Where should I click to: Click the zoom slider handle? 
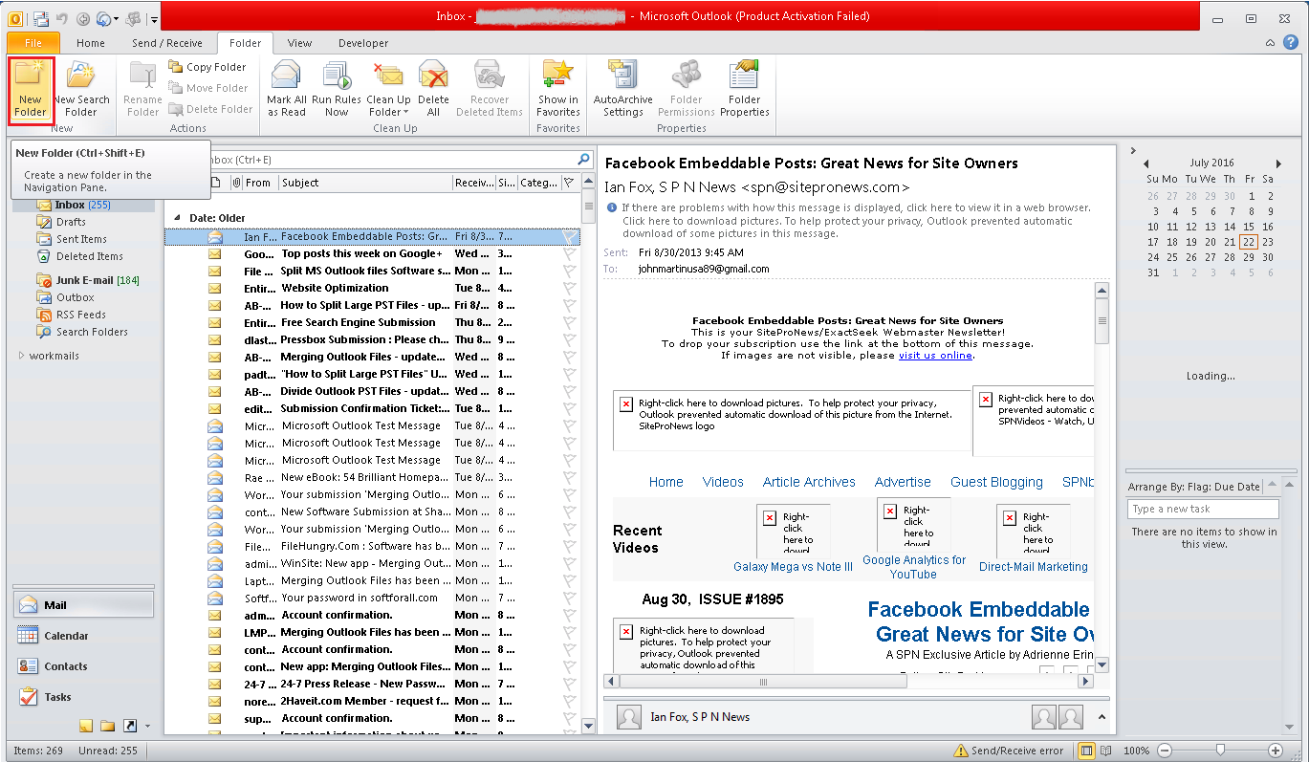[x=1219, y=751]
